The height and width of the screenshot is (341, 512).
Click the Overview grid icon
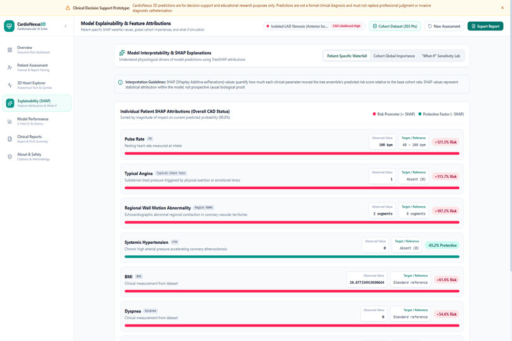tap(10, 50)
